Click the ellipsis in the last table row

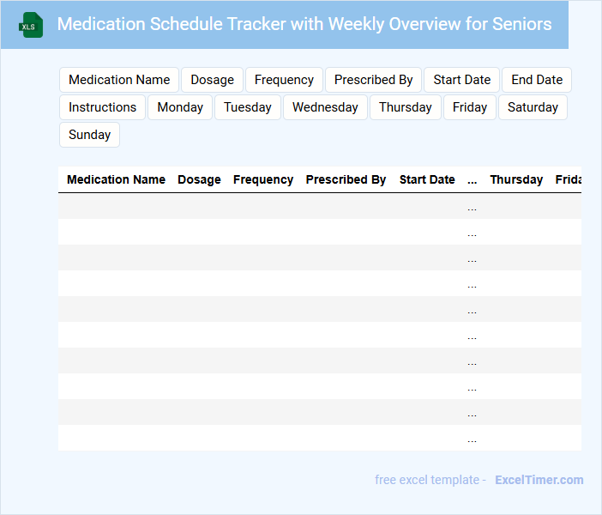(473, 438)
